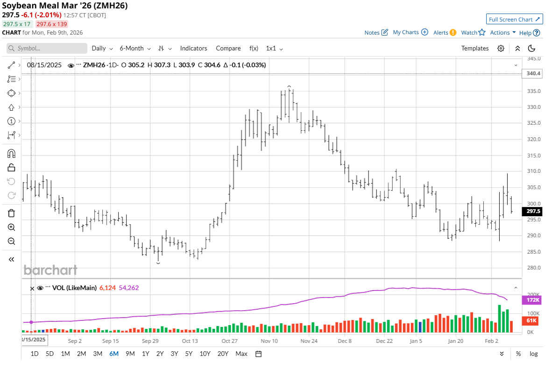Click the 297.5 current price label
This screenshot has width=552, height=369.
(x=532, y=211)
